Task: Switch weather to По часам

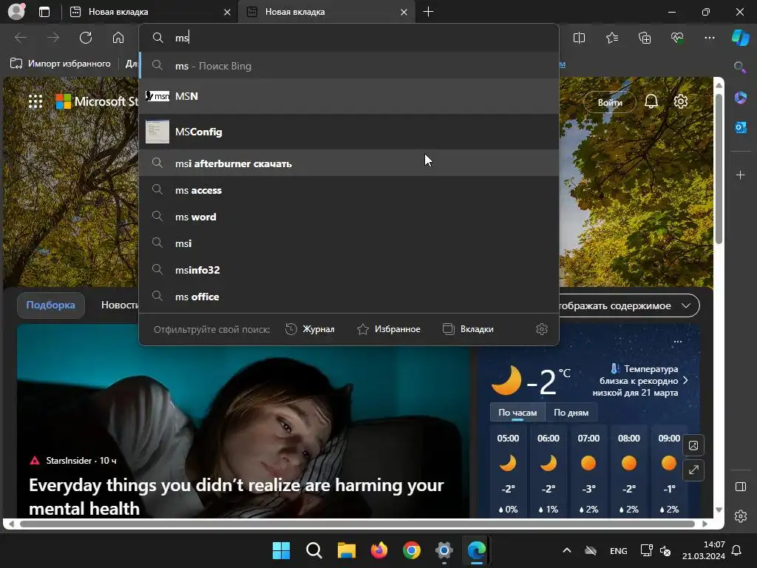Action: pos(517,413)
